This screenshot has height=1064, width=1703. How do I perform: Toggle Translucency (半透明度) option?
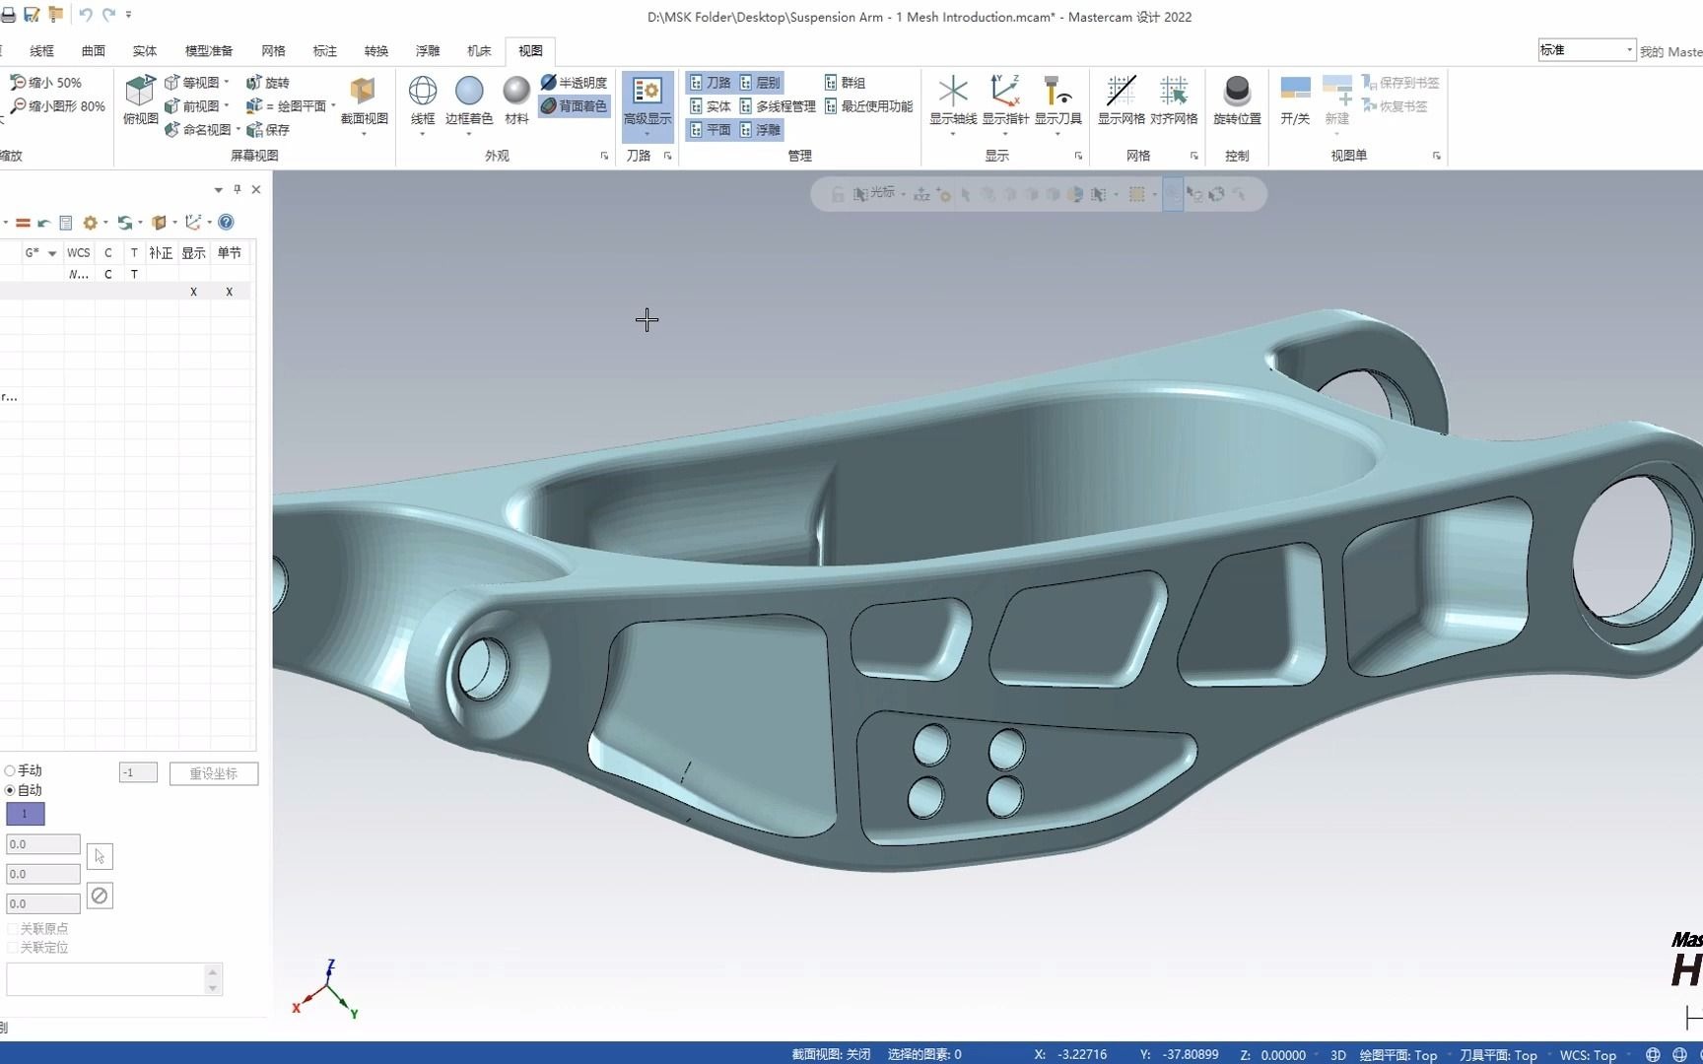pyautogui.click(x=575, y=83)
